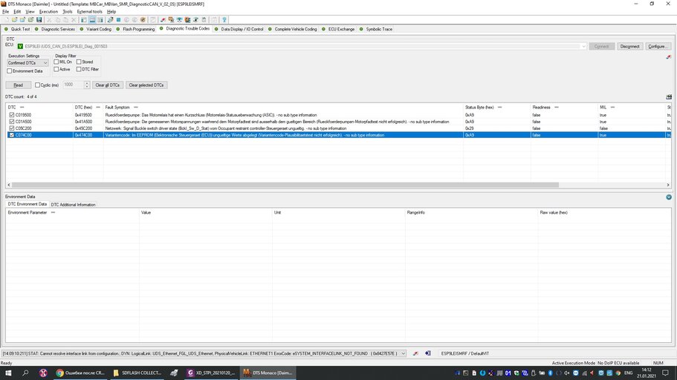The height and width of the screenshot is (380, 677).
Task: Click the Save floppy disk toolbar icon
Action: click(39, 20)
